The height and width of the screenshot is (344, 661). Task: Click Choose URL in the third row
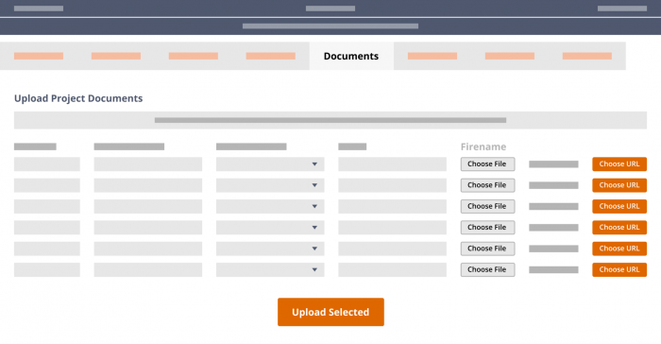pyautogui.click(x=619, y=206)
